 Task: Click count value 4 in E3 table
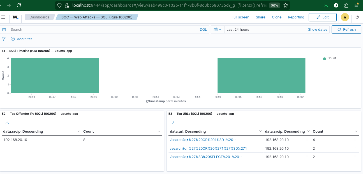tap(314, 140)
